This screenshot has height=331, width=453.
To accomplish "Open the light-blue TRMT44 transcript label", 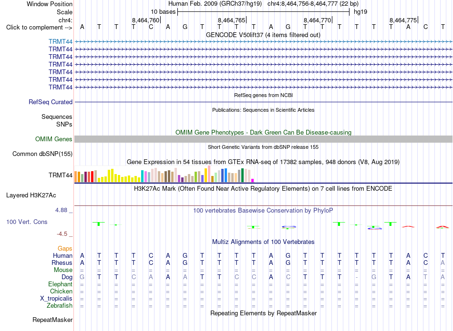I will pyautogui.click(x=61, y=41).
